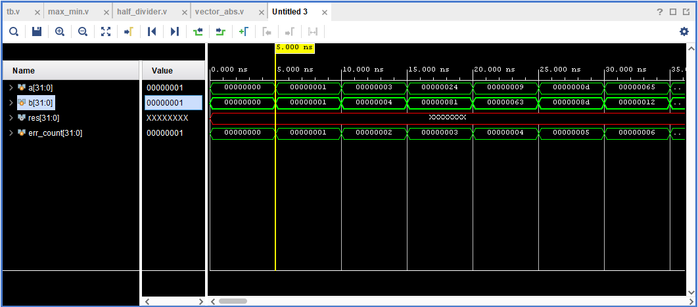Go to cursor in waveform
Viewport: 698px width, 307px height.
pyautogui.click(x=129, y=31)
